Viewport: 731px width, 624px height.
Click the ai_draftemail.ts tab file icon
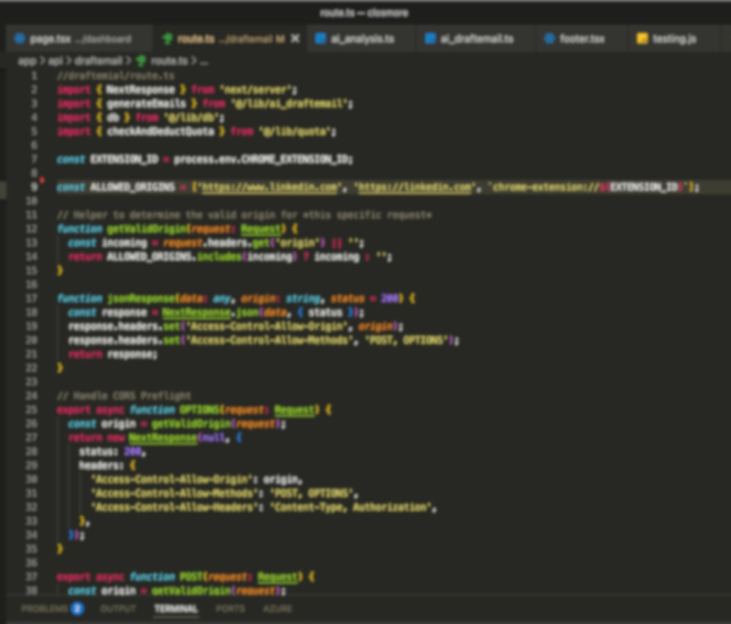point(431,39)
